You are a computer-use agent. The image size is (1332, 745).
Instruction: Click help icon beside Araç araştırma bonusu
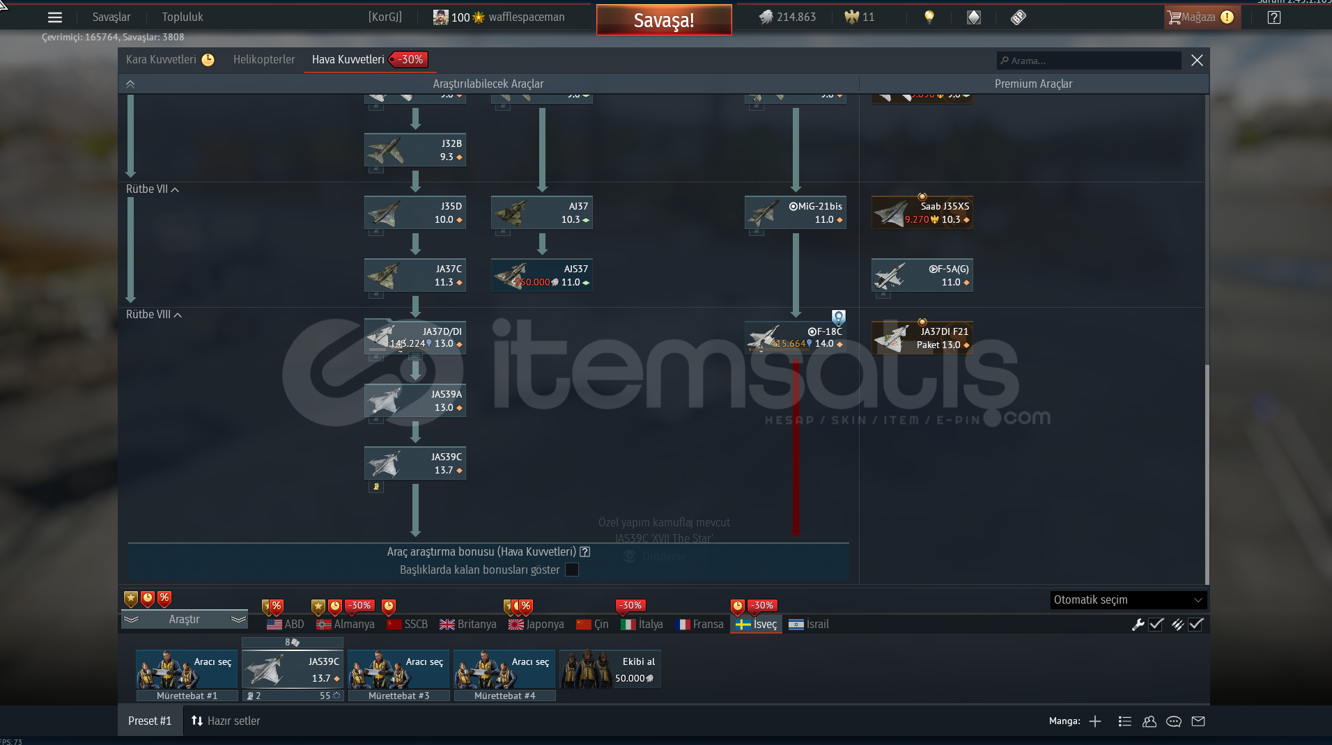pos(585,551)
